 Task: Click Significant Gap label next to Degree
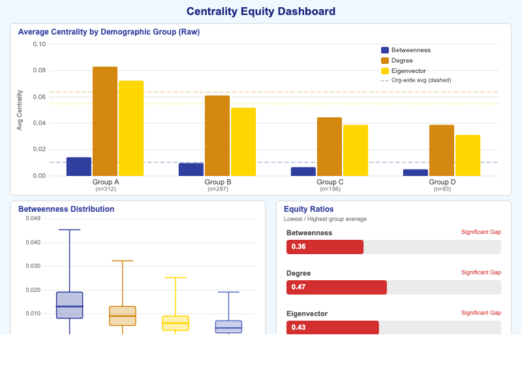[481, 272]
